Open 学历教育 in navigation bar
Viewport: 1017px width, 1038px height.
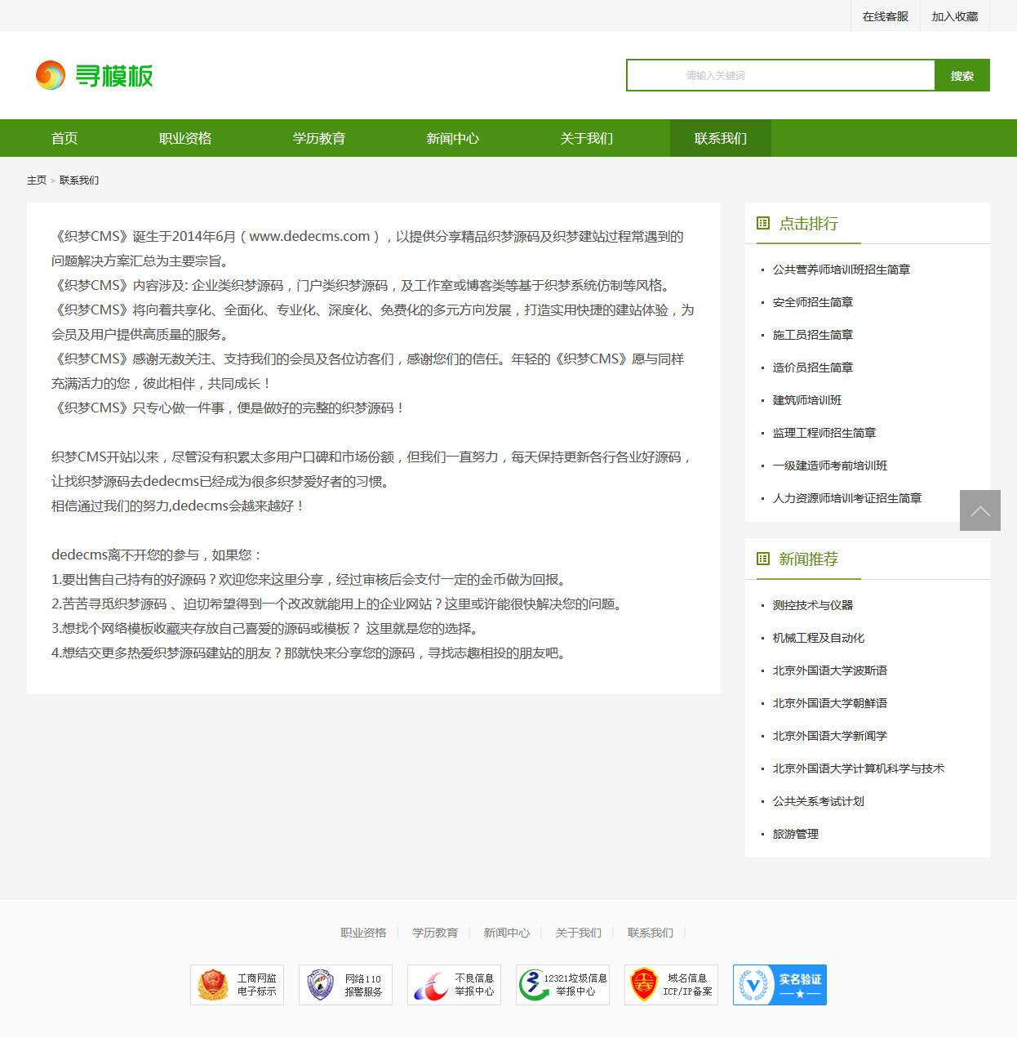(319, 138)
